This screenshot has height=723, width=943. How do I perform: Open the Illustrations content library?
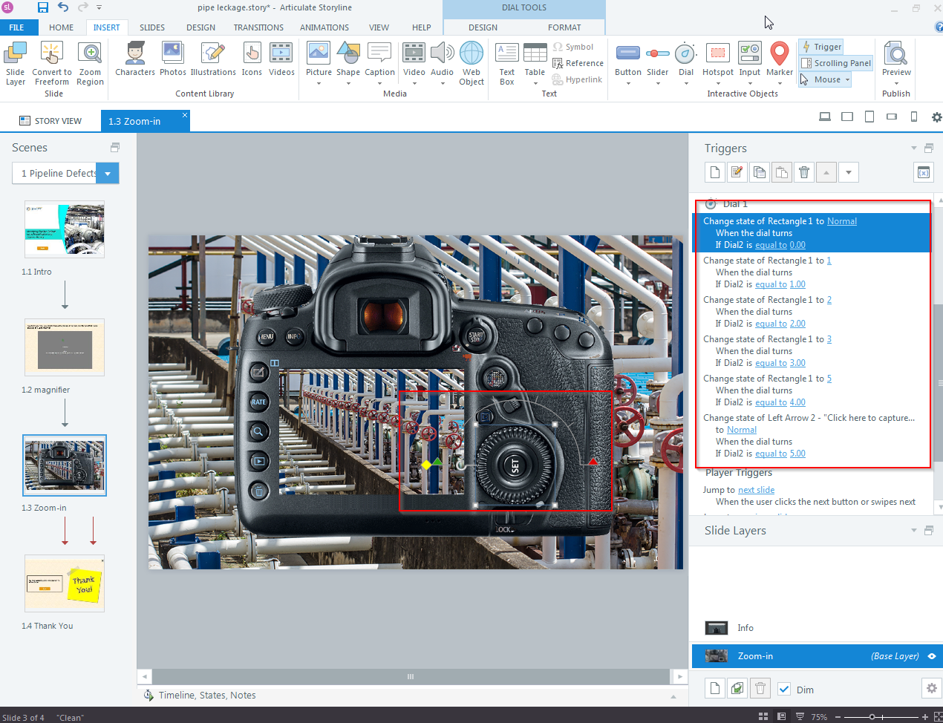click(x=213, y=59)
